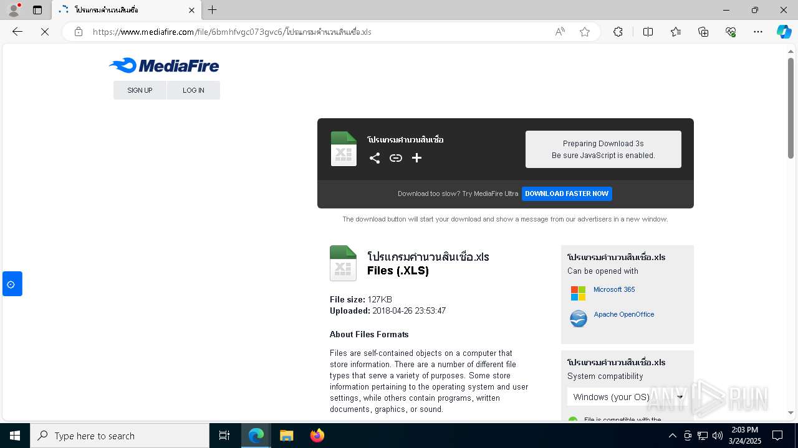Open Copilot sidebar icon
798x448 pixels.
pos(784,32)
